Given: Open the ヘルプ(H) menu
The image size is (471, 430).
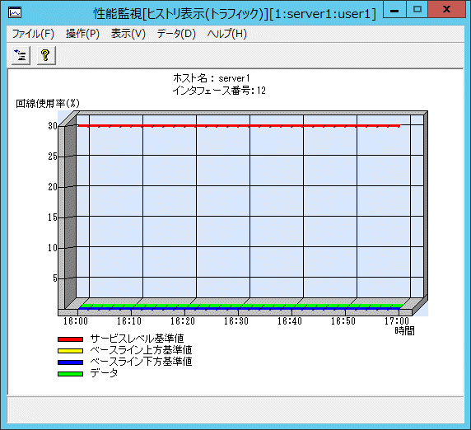Looking at the screenshot, I should click(x=226, y=33).
